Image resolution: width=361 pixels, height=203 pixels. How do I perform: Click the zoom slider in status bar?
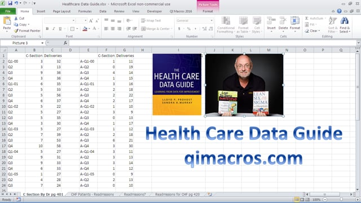(341, 200)
